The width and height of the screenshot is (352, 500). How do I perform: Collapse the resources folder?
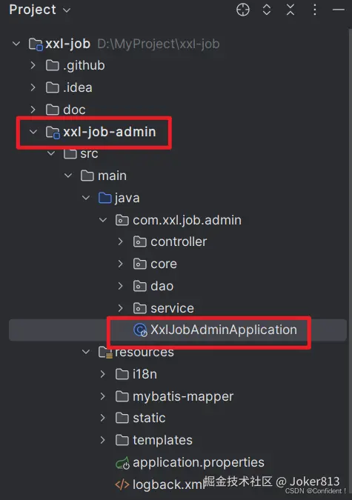point(85,352)
